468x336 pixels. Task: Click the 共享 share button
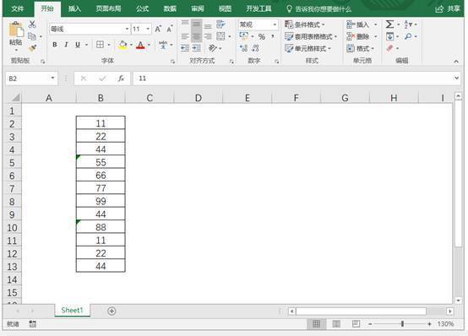pyautogui.click(x=448, y=9)
